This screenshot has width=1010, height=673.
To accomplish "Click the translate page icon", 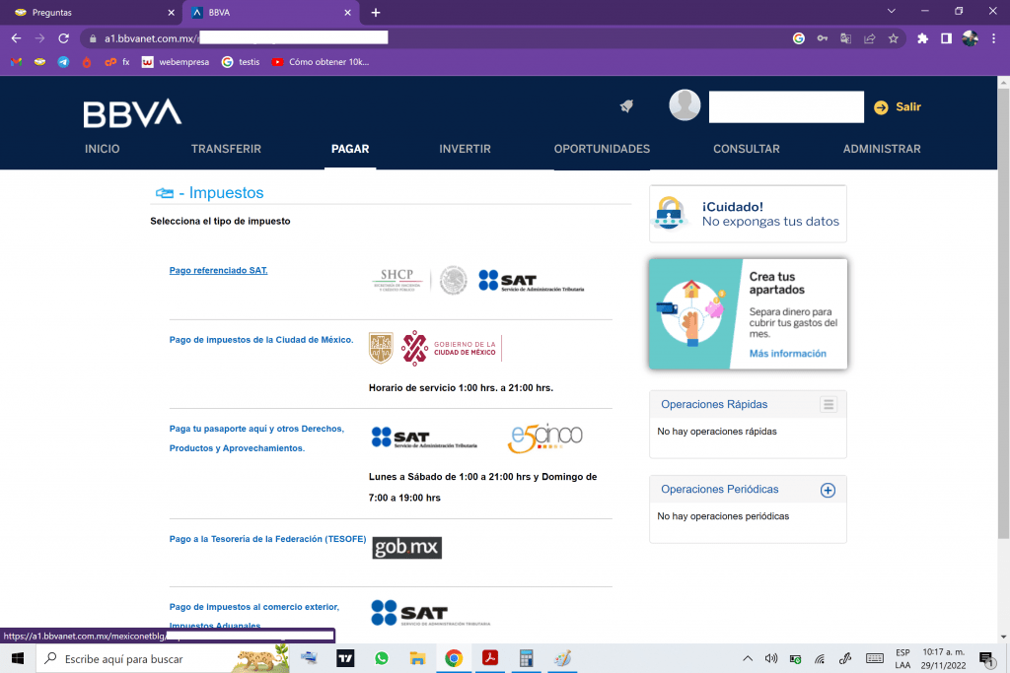I will 845,38.
